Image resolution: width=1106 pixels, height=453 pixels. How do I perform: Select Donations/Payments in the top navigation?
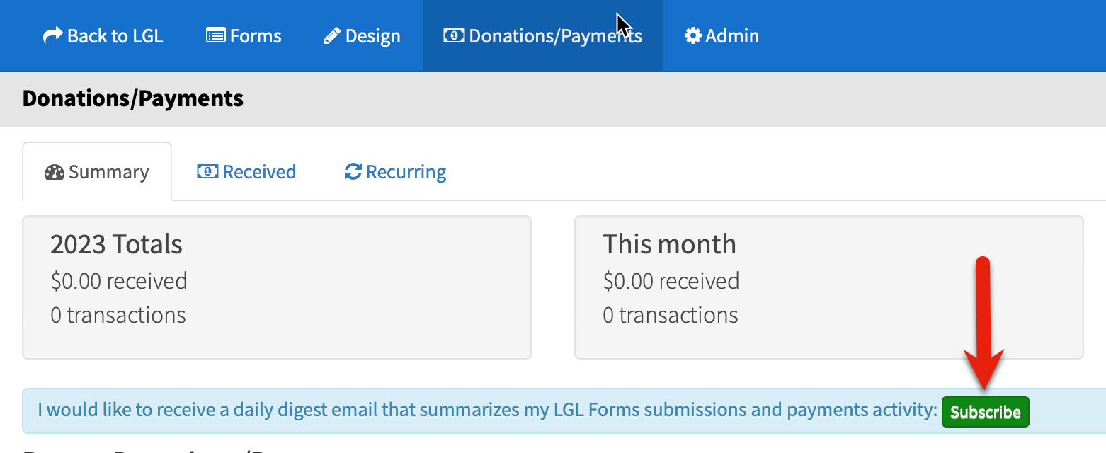543,36
